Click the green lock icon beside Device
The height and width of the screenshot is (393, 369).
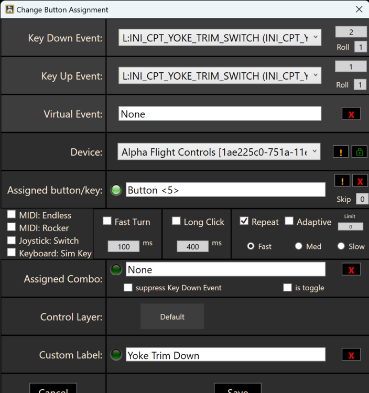[x=360, y=152]
